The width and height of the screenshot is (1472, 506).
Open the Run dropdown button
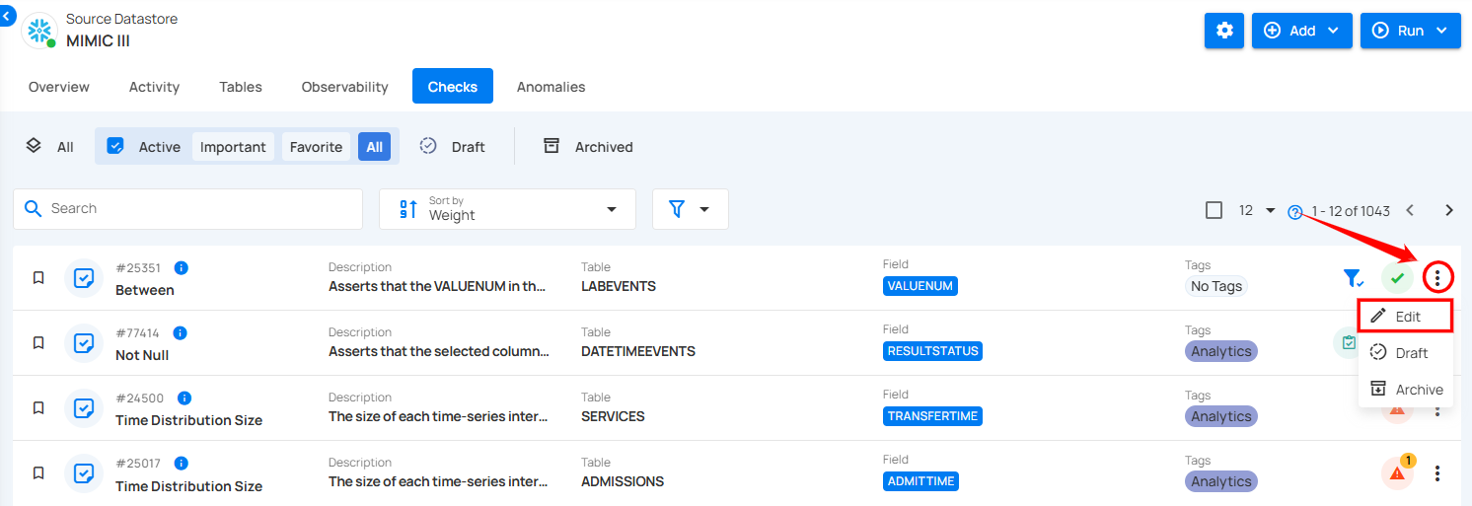click(x=1410, y=31)
